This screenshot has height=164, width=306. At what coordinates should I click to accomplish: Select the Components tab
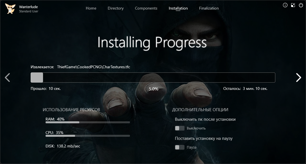(x=146, y=8)
